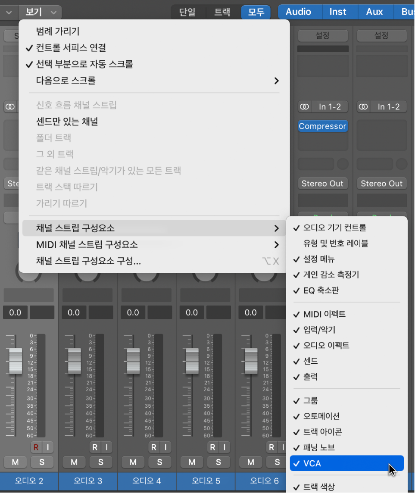Click 오디오 3 fader level value 0.0
Viewport: 415px width, 493px height.
74,312
